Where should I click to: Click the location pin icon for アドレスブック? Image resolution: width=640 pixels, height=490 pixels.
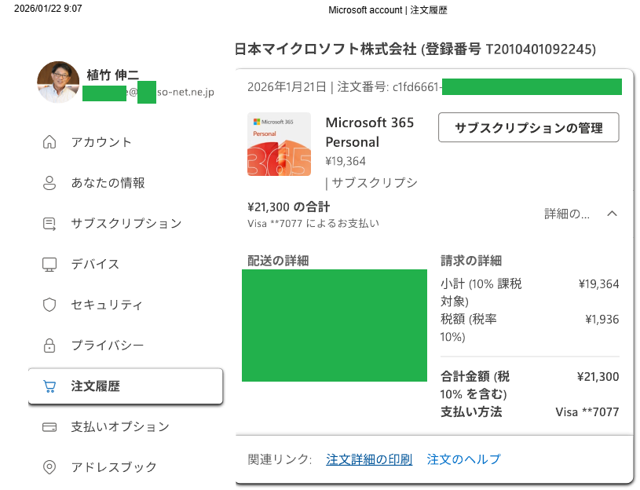49,467
